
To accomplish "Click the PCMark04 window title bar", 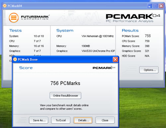I will (x=83, y=6).
